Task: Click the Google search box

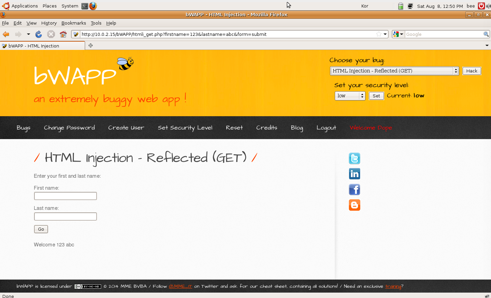Action: 443,34
